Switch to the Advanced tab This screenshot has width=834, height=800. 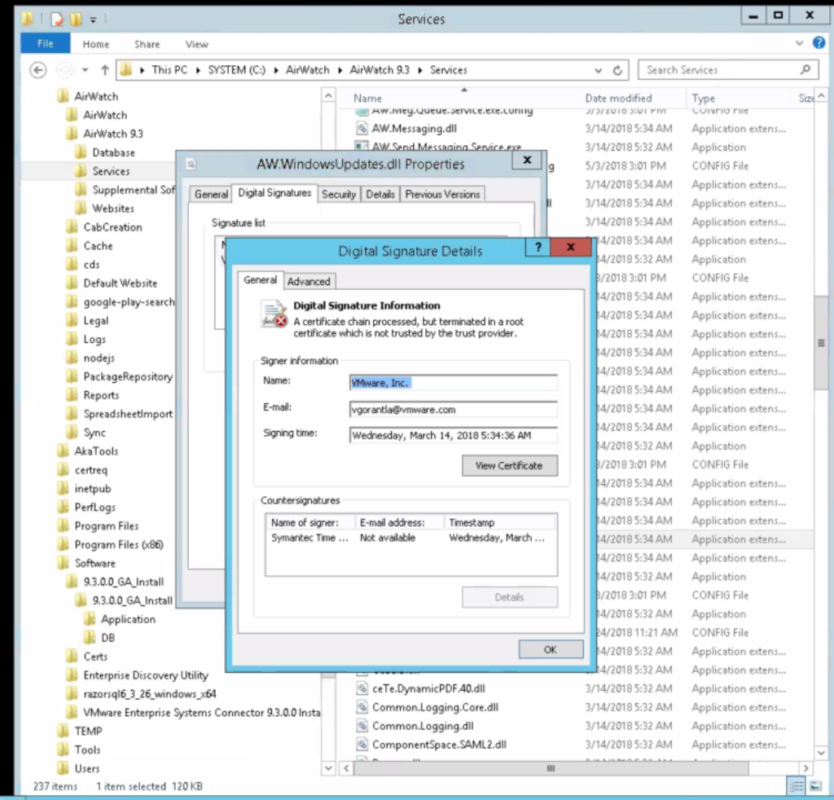[x=309, y=281]
